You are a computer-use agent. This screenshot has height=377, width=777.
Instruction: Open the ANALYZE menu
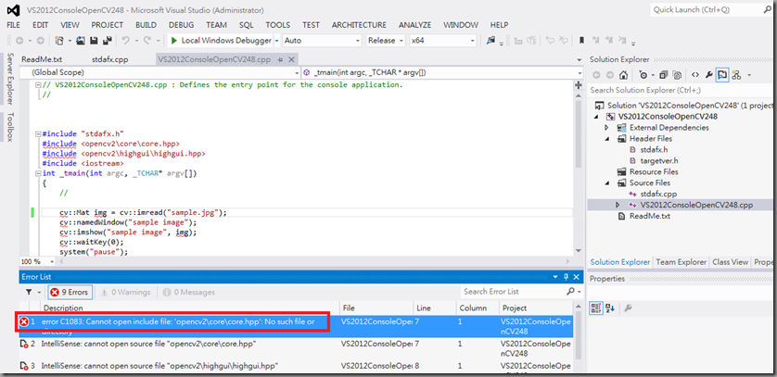tap(414, 25)
